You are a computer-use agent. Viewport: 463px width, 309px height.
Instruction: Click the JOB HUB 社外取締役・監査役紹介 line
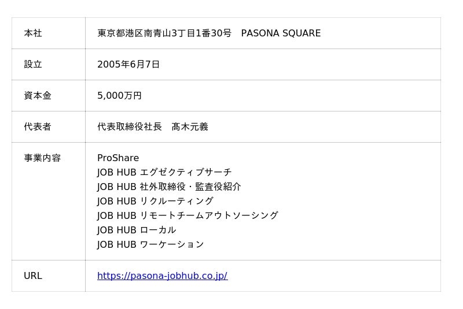tap(169, 187)
